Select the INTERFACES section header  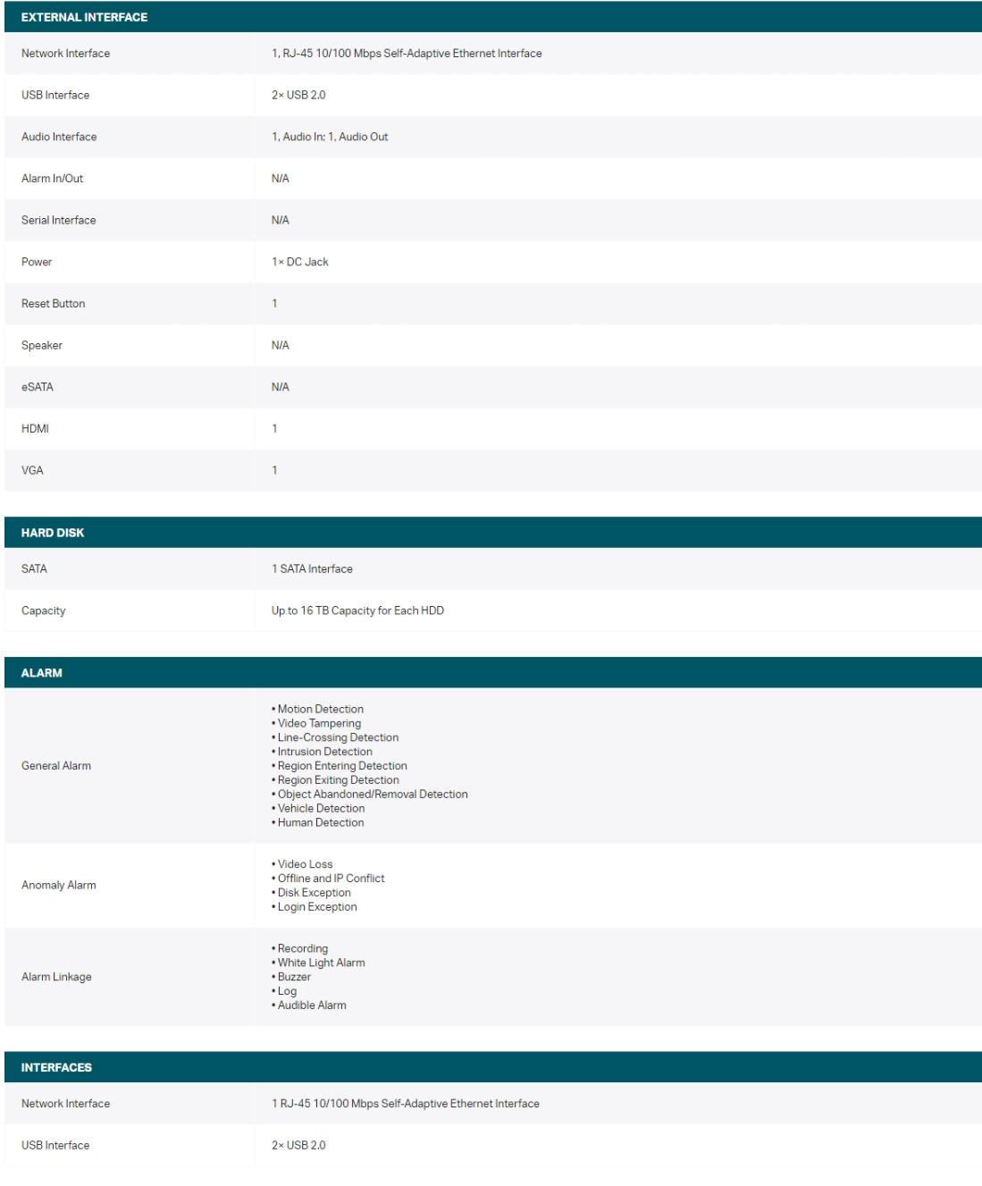[56, 1067]
